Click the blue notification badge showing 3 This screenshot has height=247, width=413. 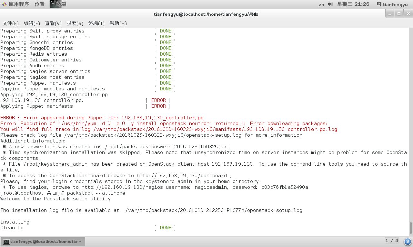point(407,242)
